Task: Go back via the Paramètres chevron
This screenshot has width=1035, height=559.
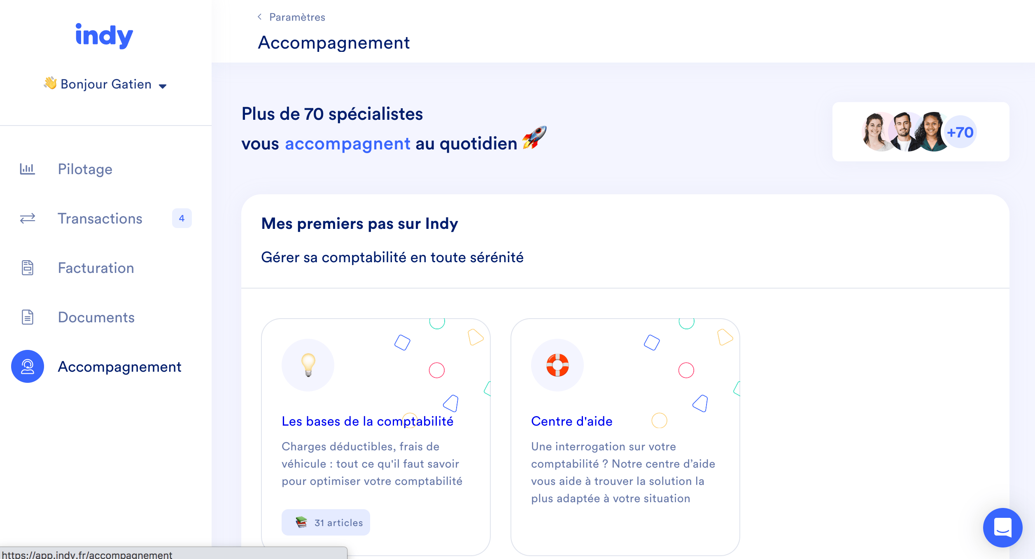Action: click(260, 17)
